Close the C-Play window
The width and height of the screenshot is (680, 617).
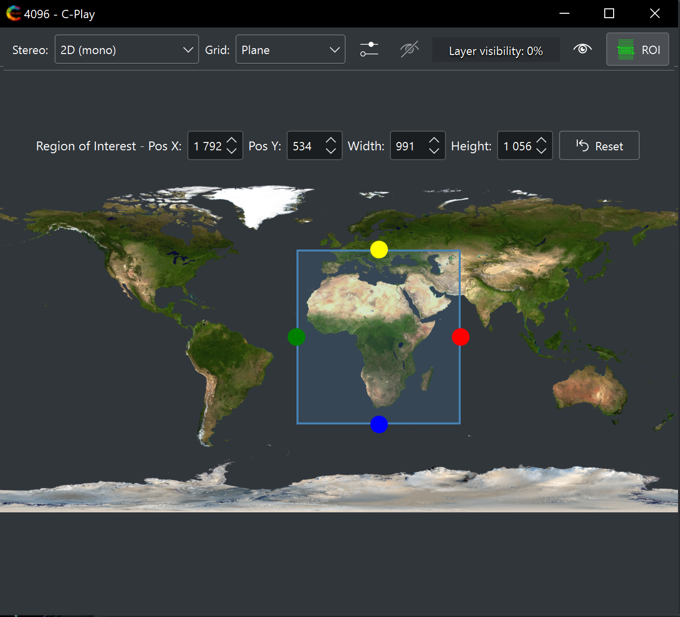point(655,13)
